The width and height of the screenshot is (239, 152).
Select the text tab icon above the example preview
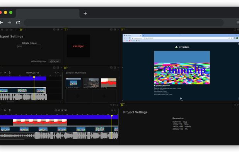tap(65, 29)
